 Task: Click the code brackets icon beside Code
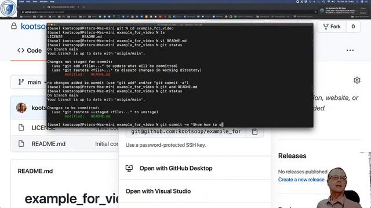coord(21,50)
